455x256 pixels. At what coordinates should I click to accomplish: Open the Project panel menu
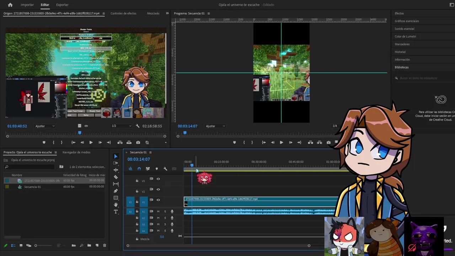pyautogui.click(x=55, y=153)
